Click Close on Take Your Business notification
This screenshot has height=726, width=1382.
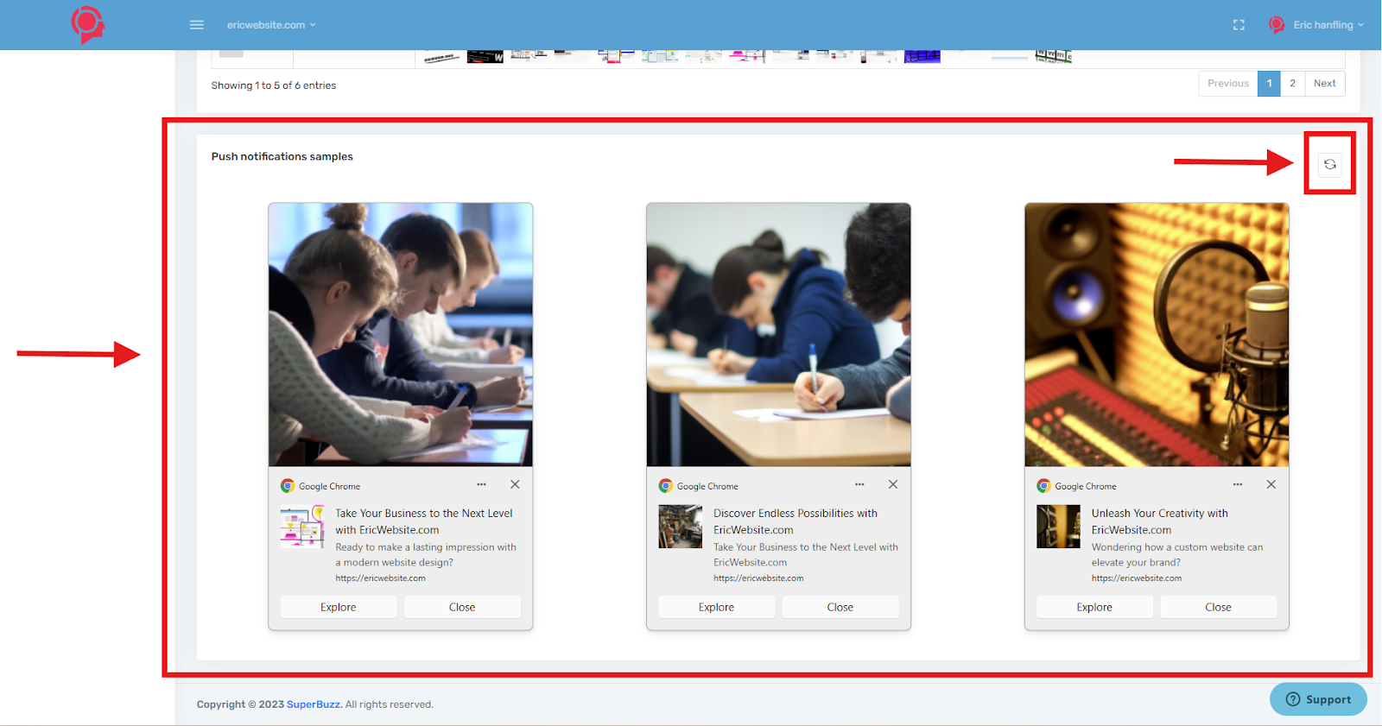(x=462, y=607)
